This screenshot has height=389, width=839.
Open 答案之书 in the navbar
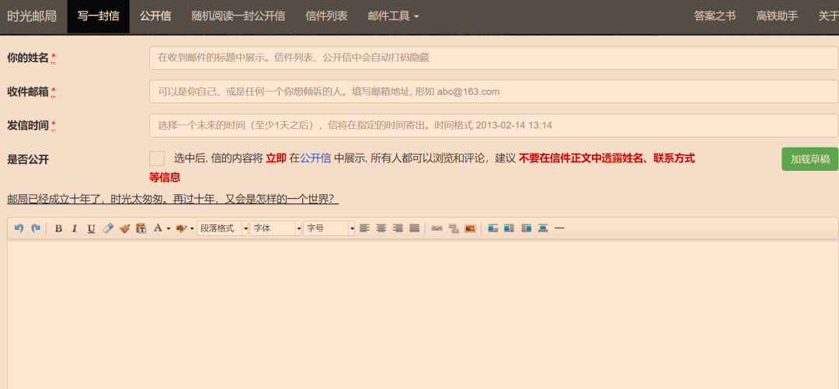click(715, 16)
